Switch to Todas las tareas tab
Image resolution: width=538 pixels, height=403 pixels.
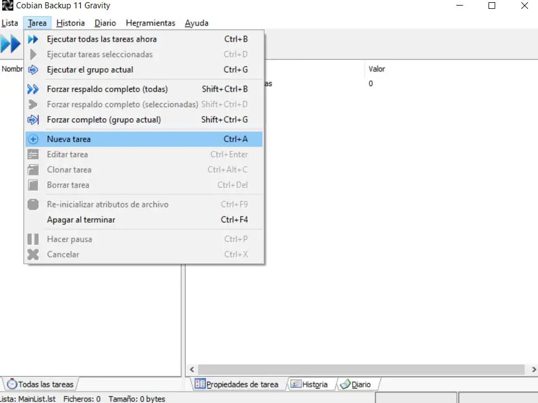(41, 384)
